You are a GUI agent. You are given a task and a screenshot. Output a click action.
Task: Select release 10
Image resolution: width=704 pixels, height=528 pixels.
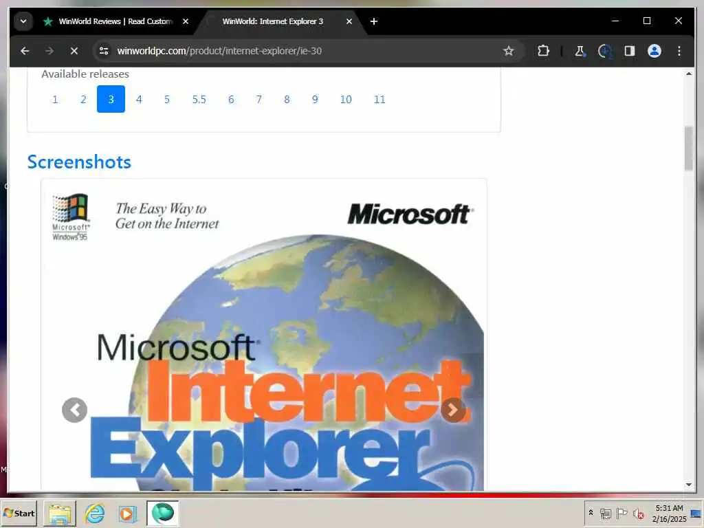(x=346, y=99)
